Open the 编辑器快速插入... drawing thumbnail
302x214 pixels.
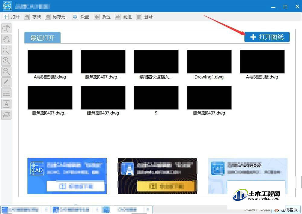pos(156,62)
